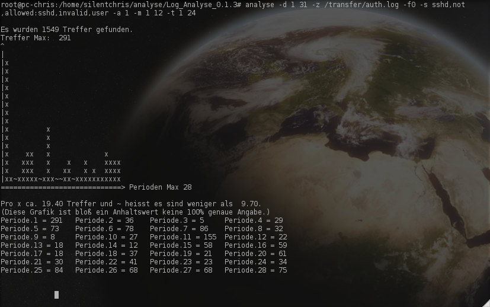
Task: Click the 'Periode.11 = 155' entry
Action: click(x=183, y=237)
